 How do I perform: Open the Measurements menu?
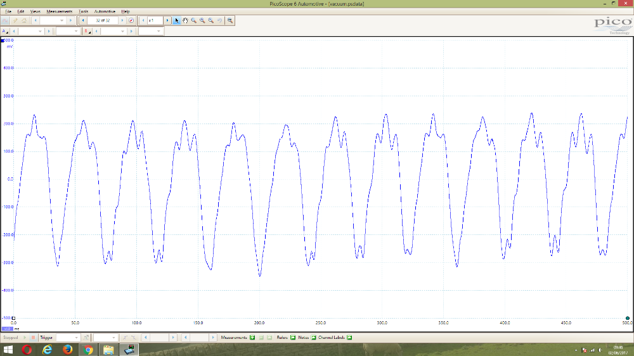coord(59,11)
